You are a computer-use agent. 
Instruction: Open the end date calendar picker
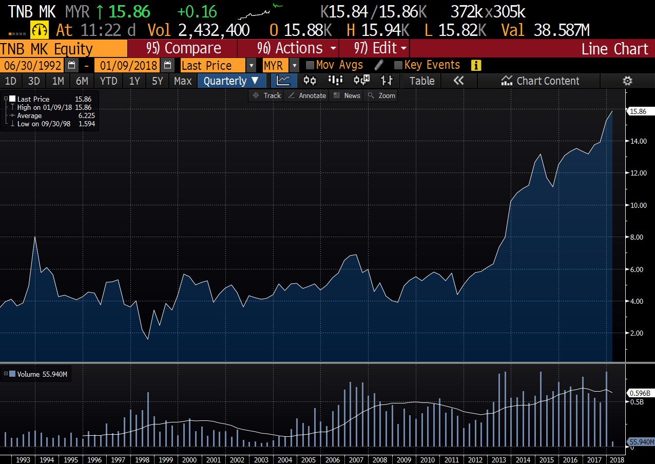[167, 65]
